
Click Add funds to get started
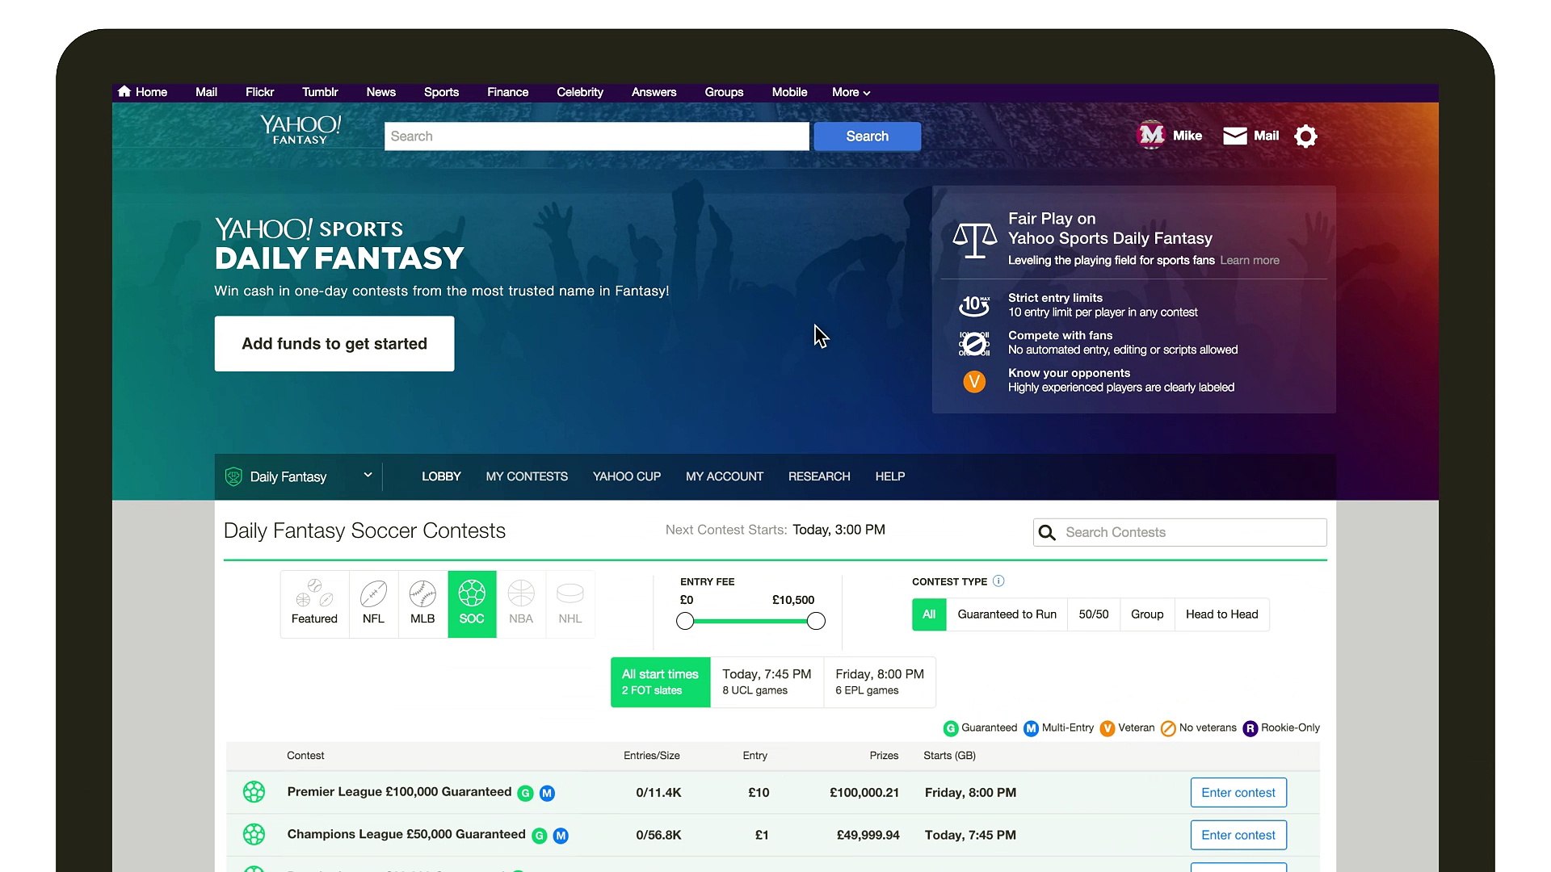[x=334, y=343]
